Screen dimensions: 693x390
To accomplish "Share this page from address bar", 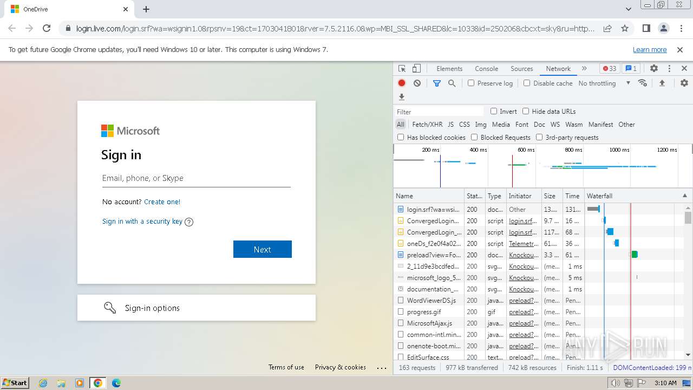I will coord(607,28).
